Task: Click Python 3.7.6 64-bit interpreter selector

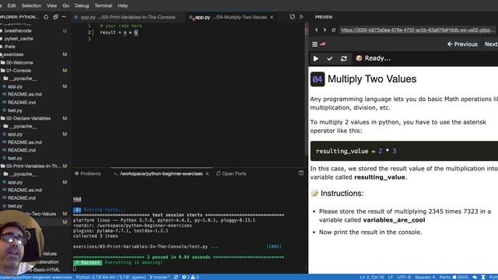Action: 110,277
